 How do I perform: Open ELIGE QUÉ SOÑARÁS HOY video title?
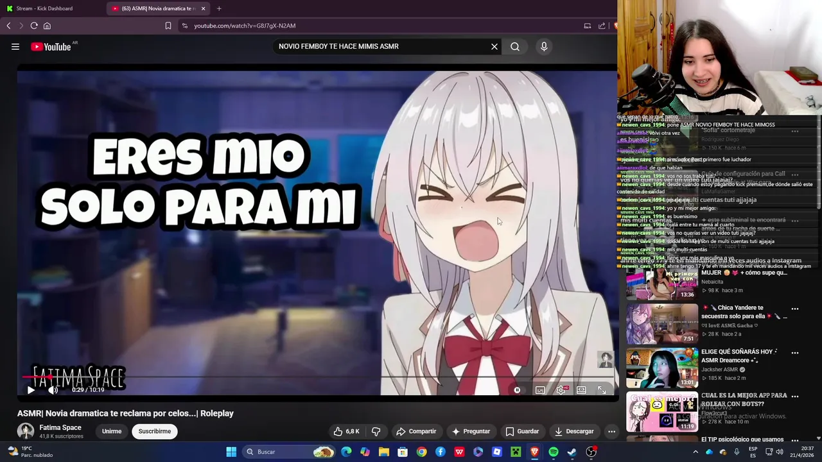coord(740,356)
